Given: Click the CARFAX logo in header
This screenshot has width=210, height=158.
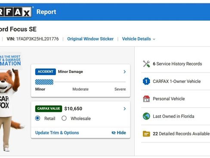Looking at the screenshot, I should [x=15, y=12].
